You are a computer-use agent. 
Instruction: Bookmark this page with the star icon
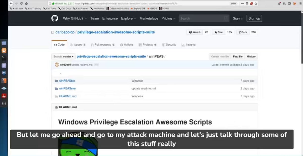(x=256, y=4)
